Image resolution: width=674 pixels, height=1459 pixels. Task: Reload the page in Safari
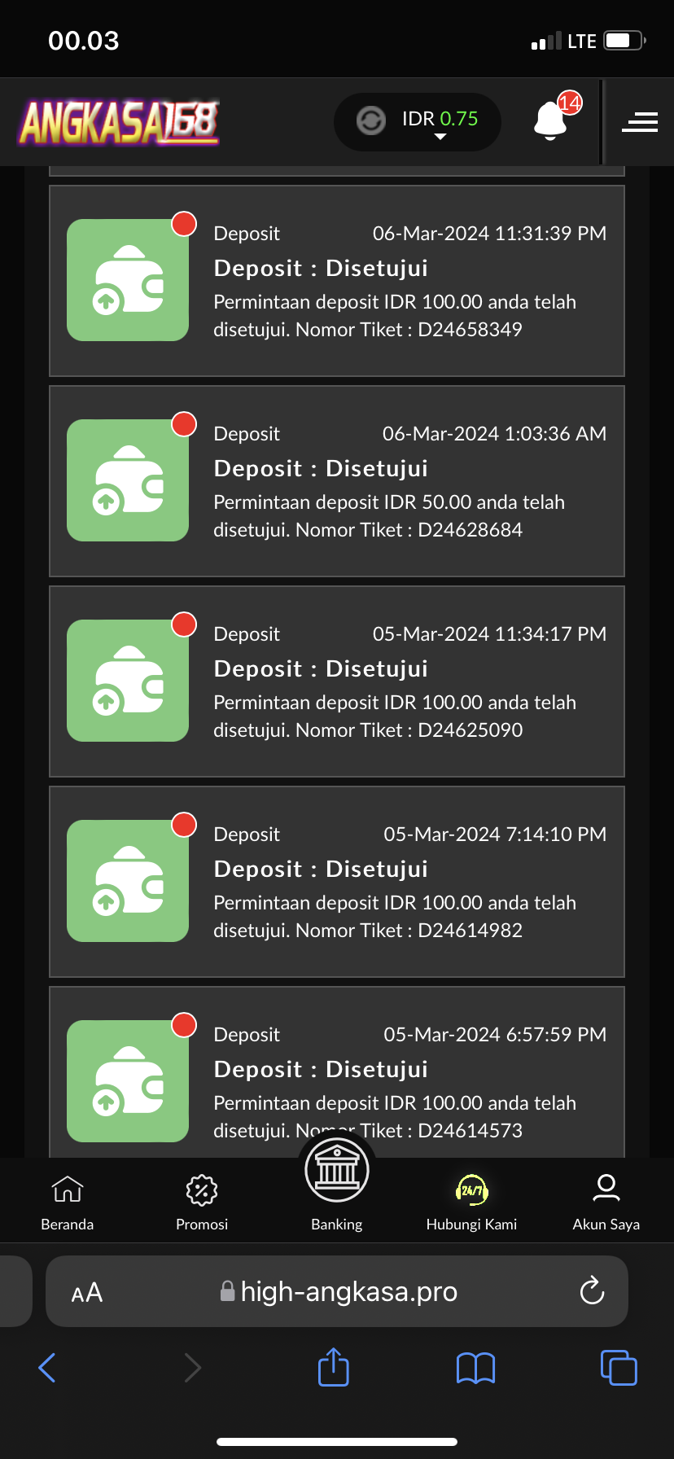click(592, 1290)
